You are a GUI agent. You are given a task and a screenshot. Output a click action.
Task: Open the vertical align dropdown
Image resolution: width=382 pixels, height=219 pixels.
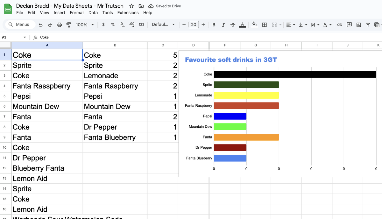pos(302,25)
